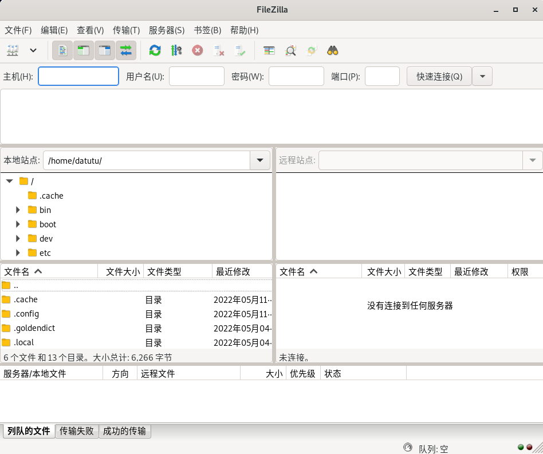Open 文件(F) menu
Viewport: 543px width, 454px height.
[18, 30]
